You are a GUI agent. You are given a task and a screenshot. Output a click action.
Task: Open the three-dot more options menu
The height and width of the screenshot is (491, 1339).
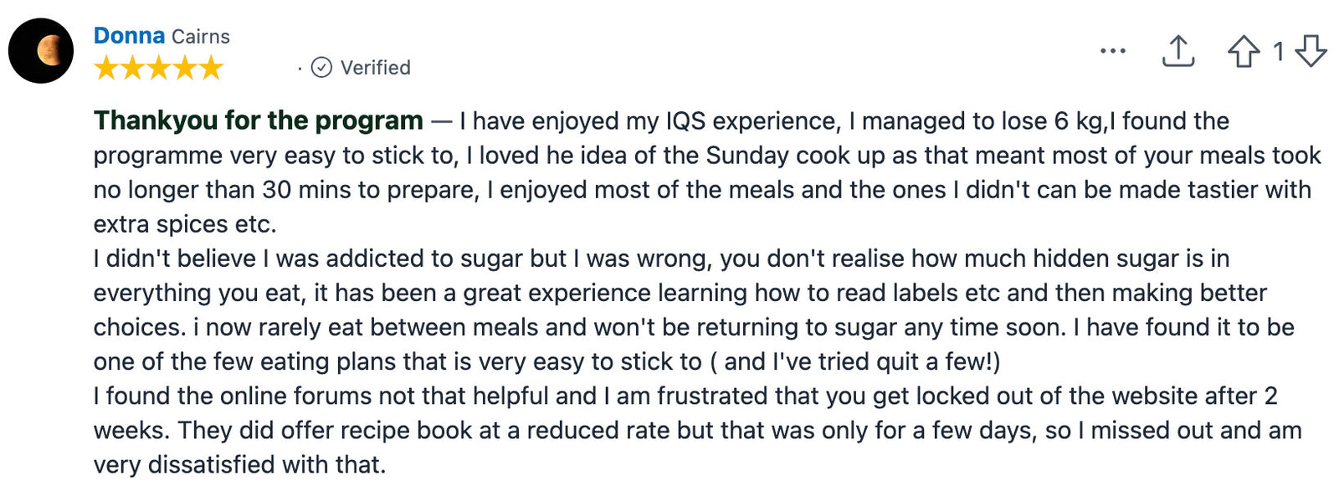pos(1112,52)
